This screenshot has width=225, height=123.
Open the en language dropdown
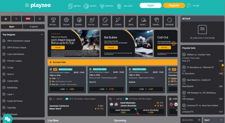196,6
